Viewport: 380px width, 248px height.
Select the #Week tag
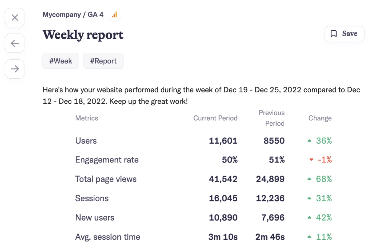coord(61,61)
